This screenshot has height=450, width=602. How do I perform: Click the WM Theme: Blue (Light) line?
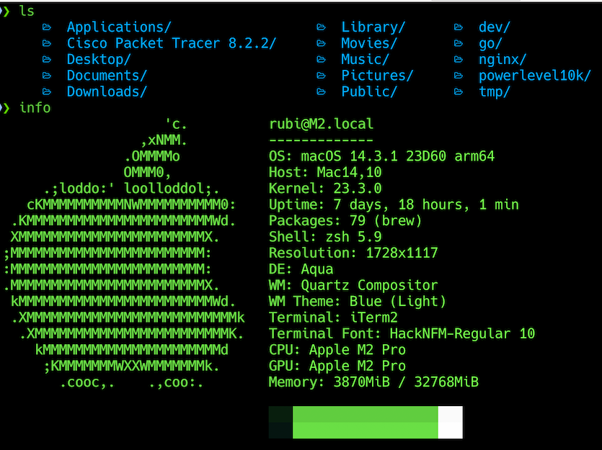coord(358,301)
